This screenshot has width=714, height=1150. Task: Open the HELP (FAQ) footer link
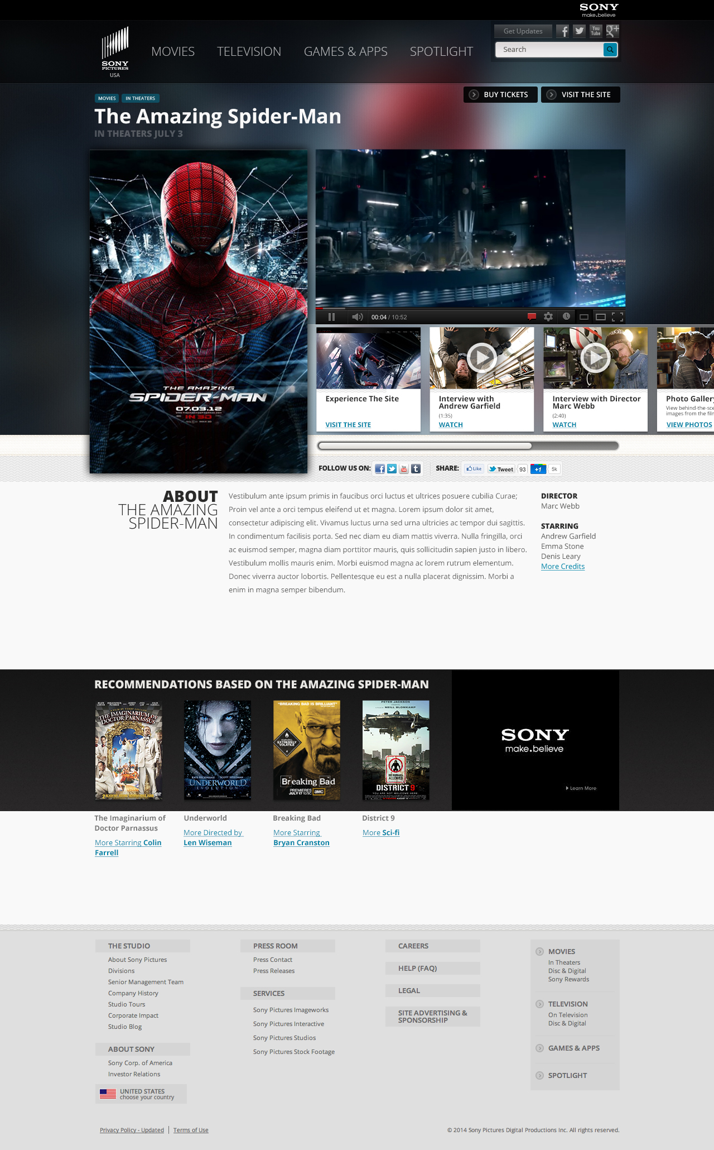[433, 968]
